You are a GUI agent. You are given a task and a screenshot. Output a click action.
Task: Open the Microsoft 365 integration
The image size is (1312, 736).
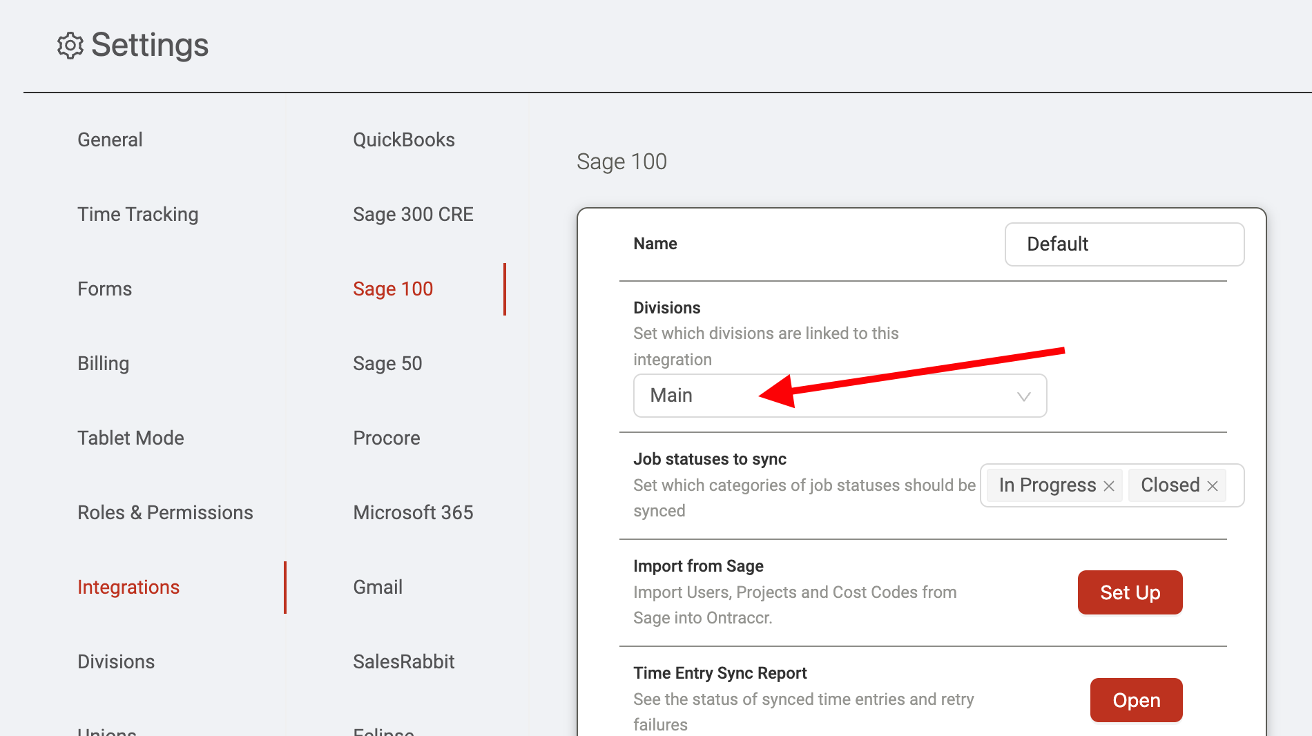coord(413,512)
